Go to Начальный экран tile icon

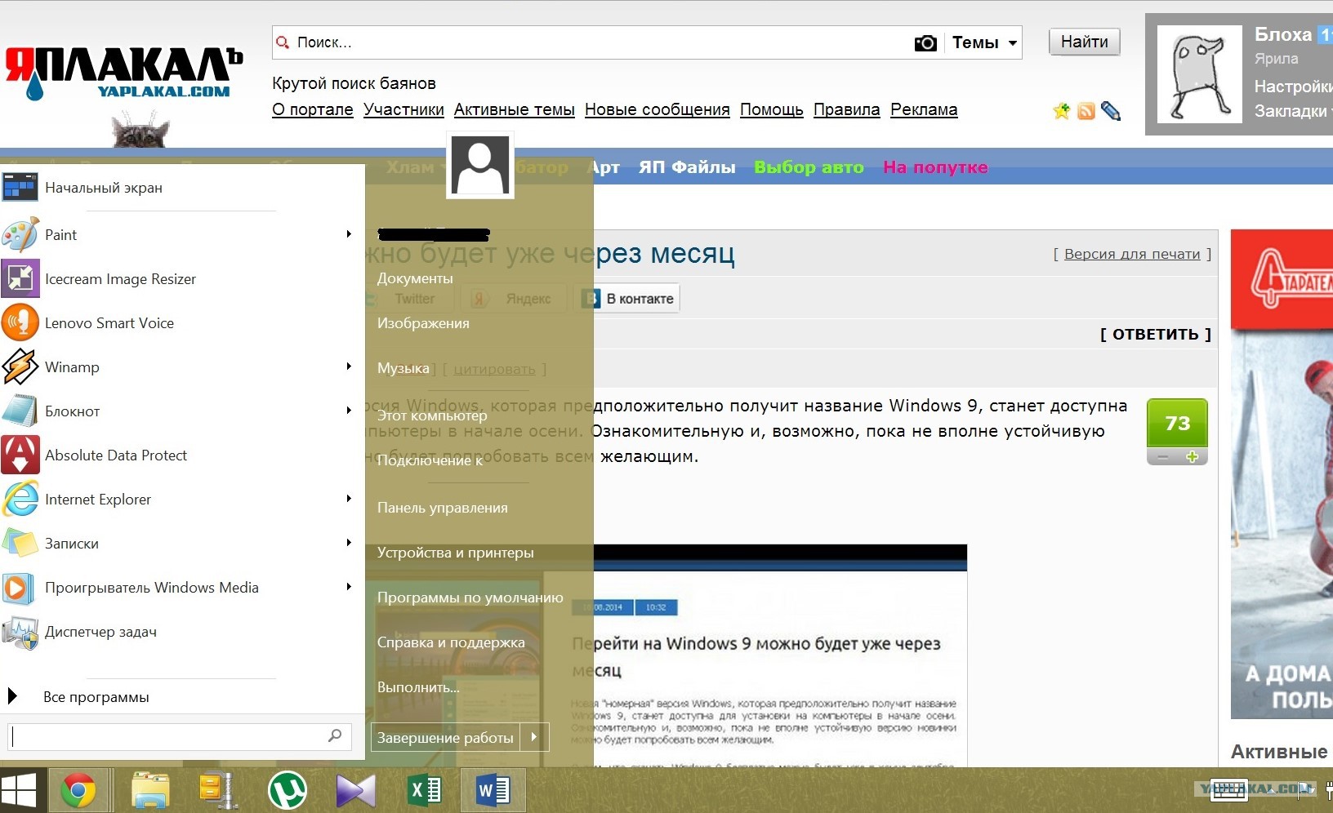tap(20, 187)
